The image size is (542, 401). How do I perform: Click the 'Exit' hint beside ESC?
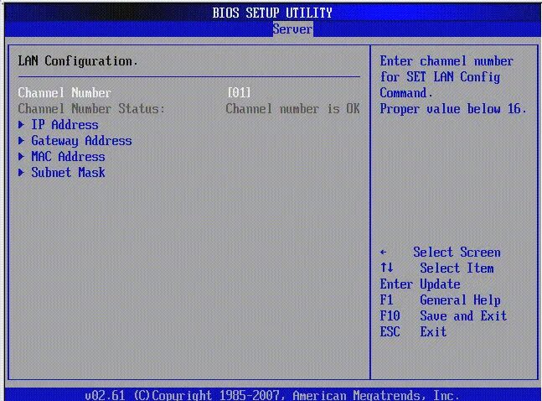(433, 331)
